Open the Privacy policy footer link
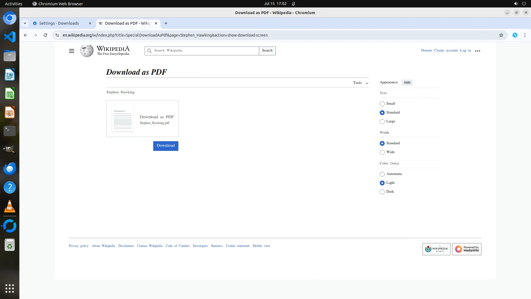Image resolution: width=531 pixels, height=299 pixels. pyautogui.click(x=79, y=246)
